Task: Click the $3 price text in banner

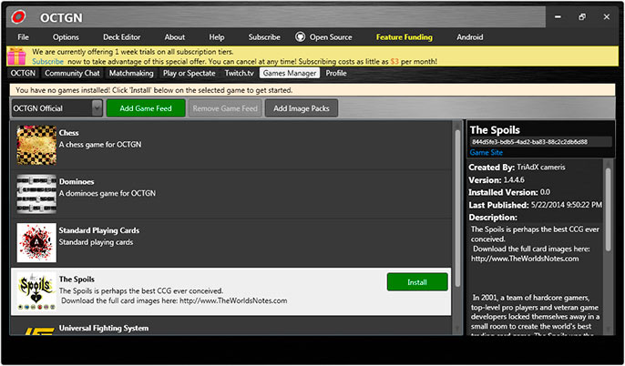Action: click(394, 61)
